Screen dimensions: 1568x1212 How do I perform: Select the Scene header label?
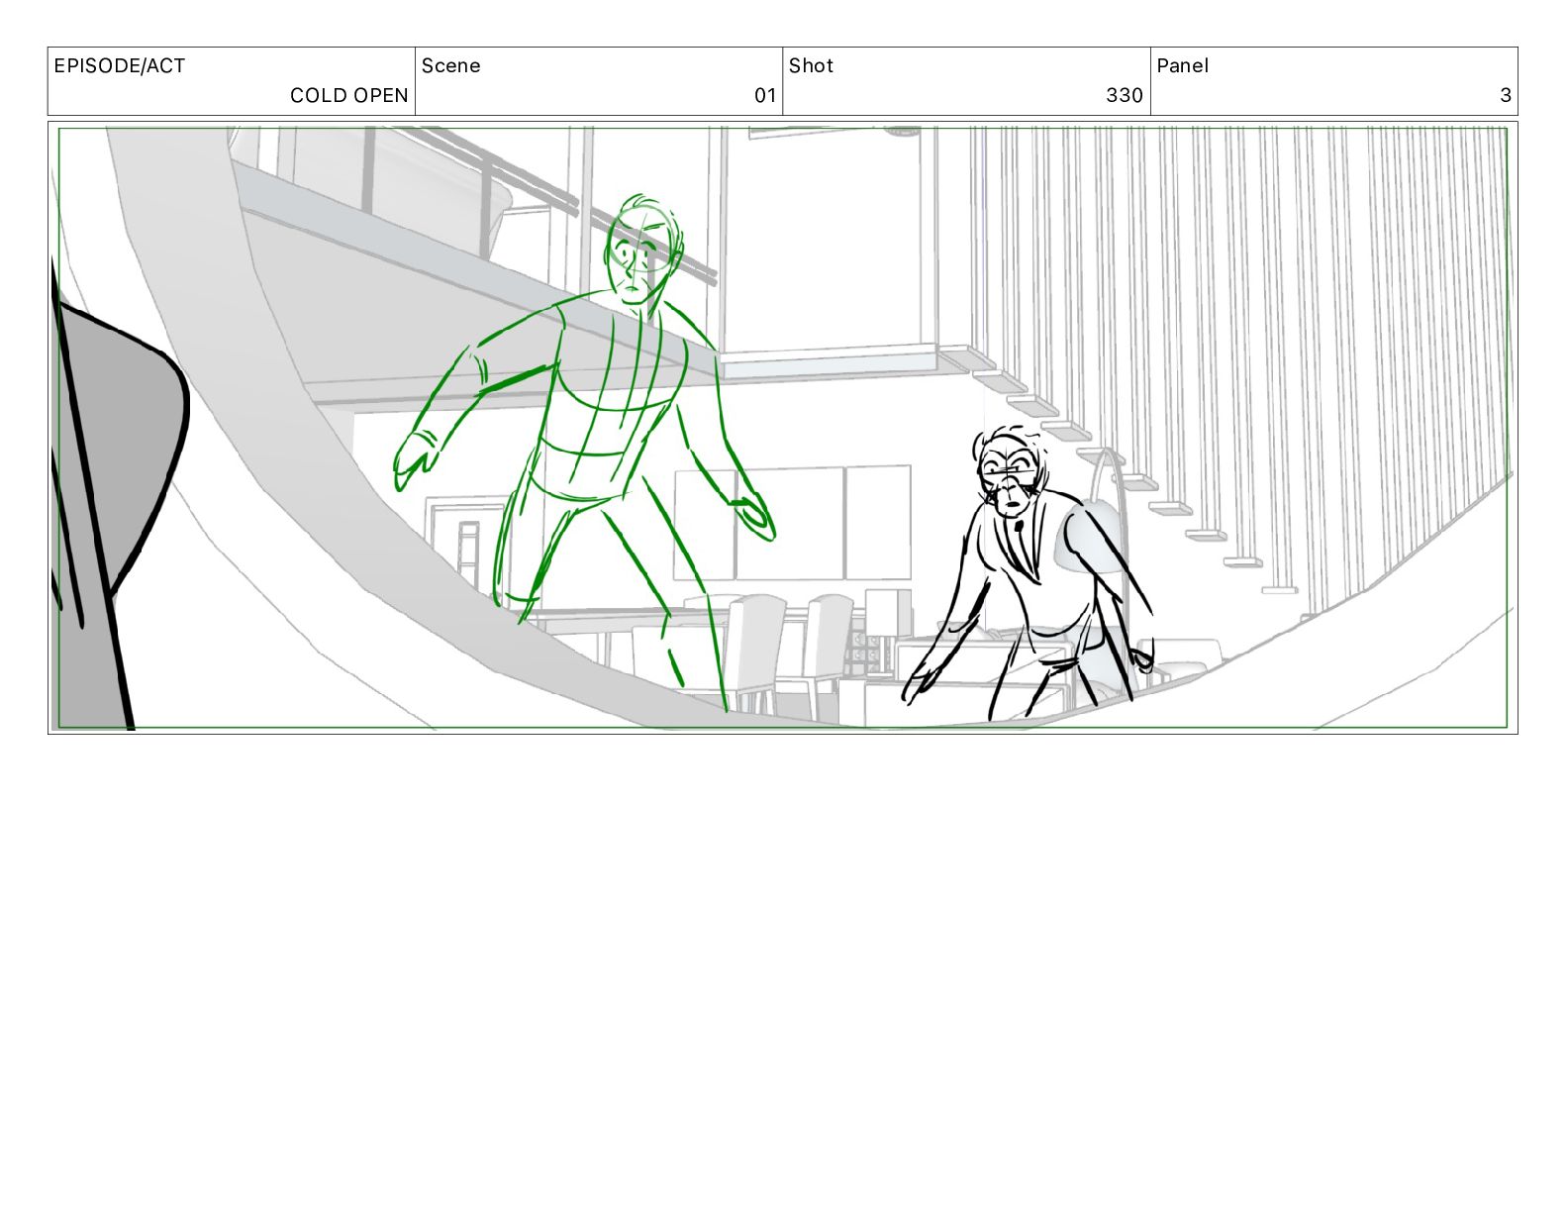(x=450, y=66)
